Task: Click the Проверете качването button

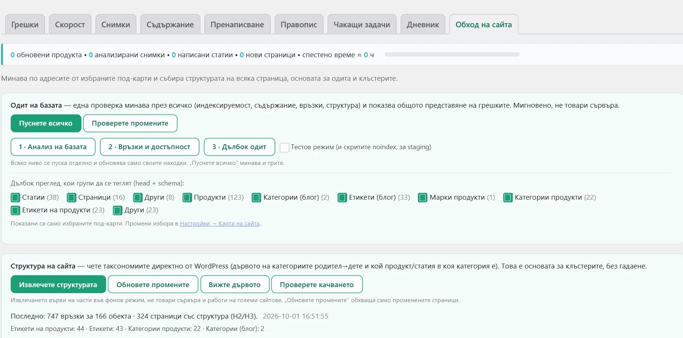Action: [x=317, y=285]
